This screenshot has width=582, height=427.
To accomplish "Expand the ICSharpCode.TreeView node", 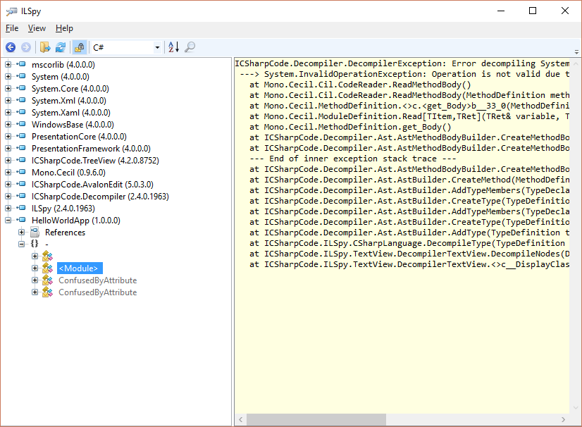I will tap(8, 161).
